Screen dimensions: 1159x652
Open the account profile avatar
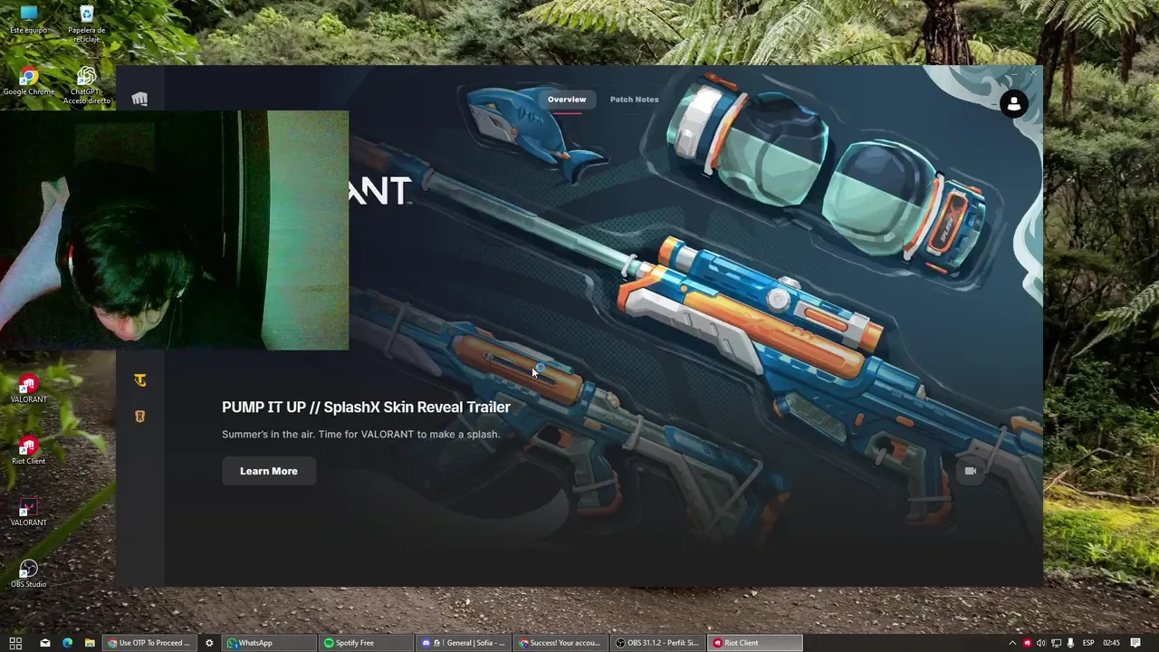[1014, 104]
